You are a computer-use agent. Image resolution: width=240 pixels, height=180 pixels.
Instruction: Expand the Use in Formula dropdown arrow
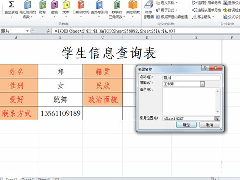click(177, 10)
